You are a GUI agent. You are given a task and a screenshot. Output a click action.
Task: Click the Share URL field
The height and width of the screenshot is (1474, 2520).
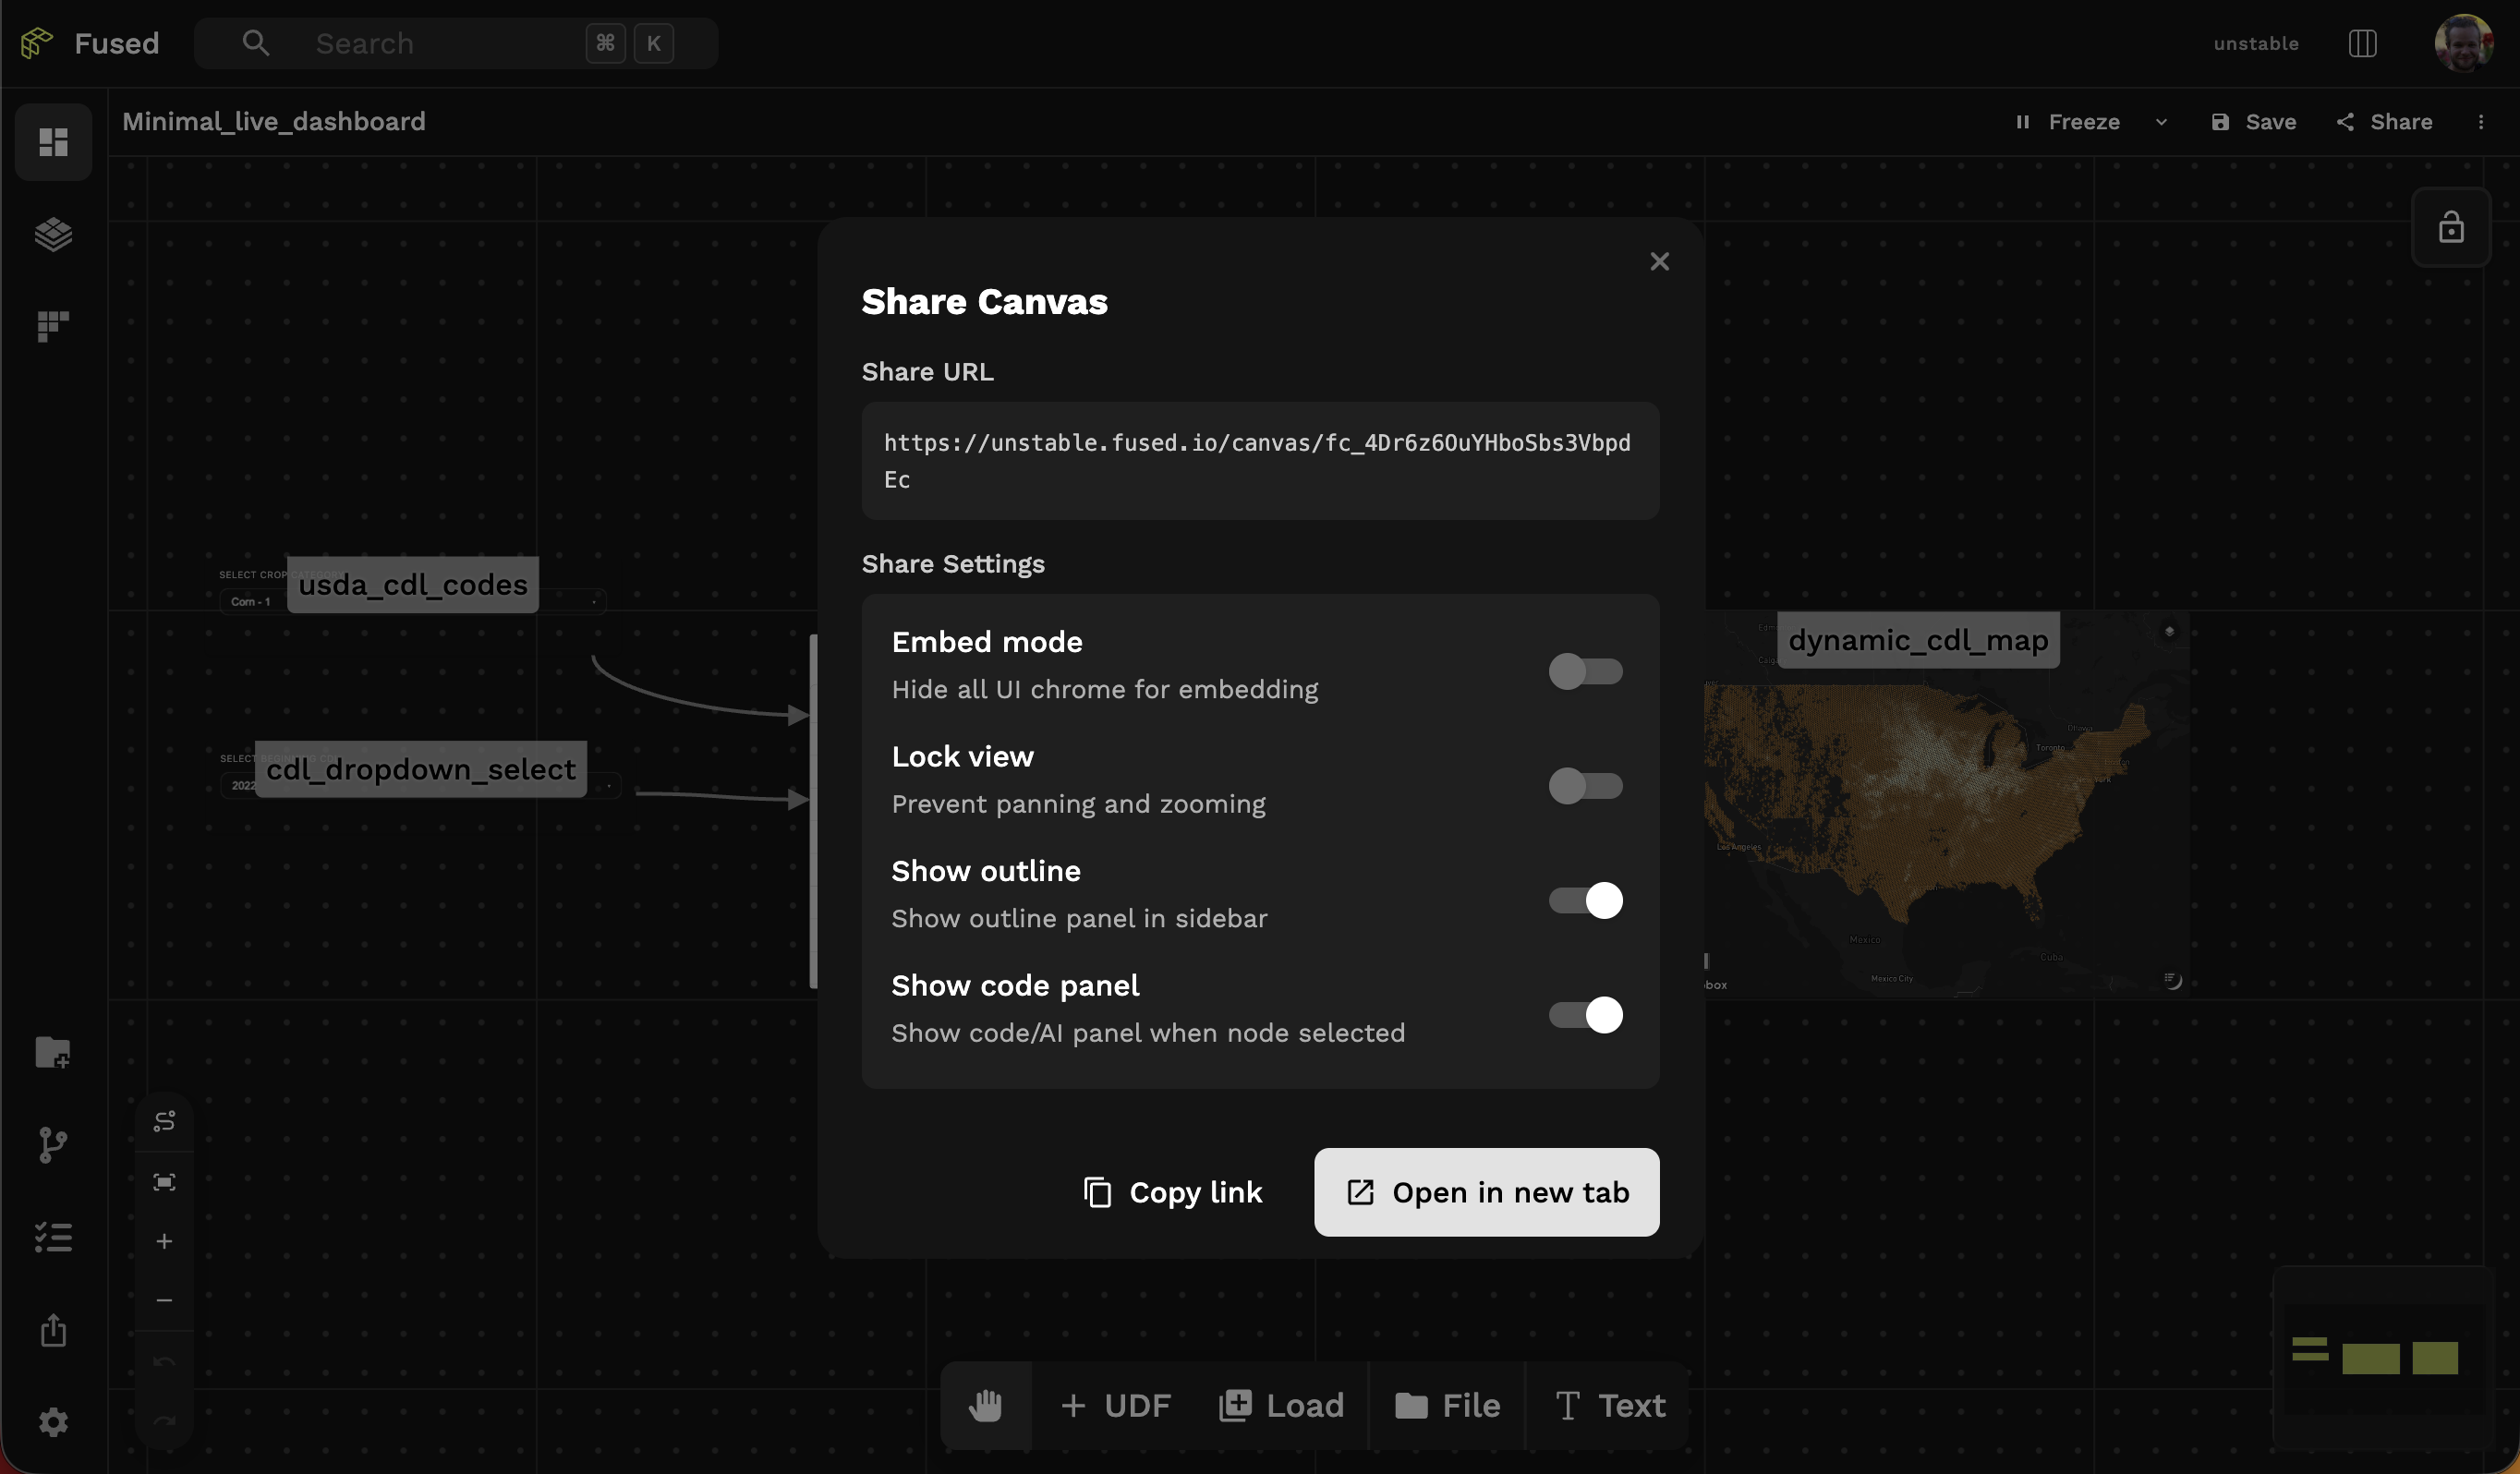click(1259, 461)
